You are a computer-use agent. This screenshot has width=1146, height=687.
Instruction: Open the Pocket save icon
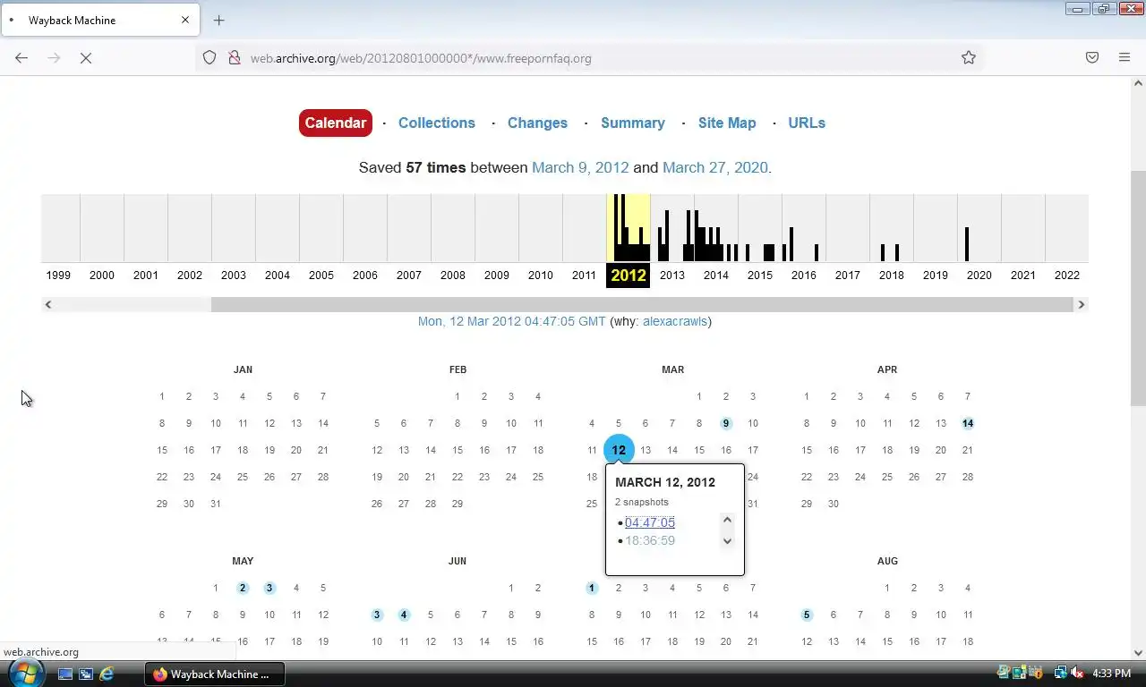tap(1092, 57)
